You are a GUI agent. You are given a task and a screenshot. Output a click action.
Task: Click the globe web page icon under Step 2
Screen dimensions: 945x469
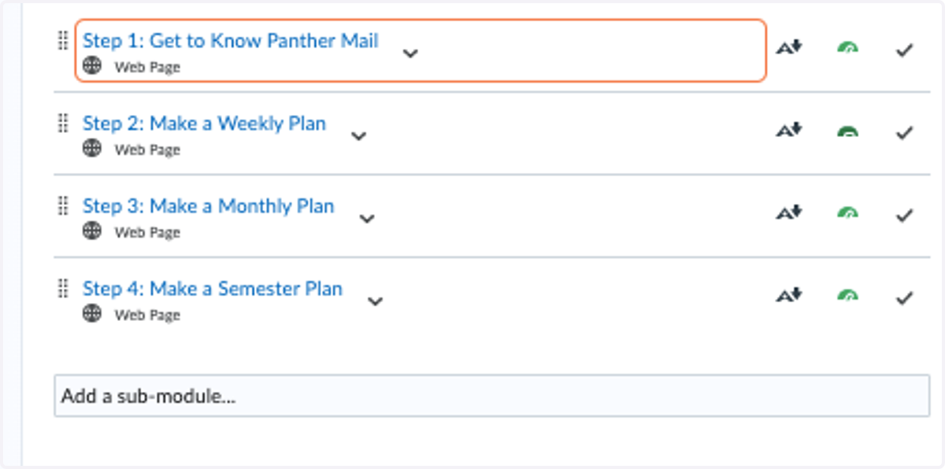point(92,149)
